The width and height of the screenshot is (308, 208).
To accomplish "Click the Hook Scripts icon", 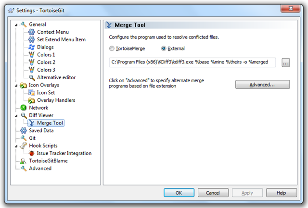I will click(x=24, y=146).
